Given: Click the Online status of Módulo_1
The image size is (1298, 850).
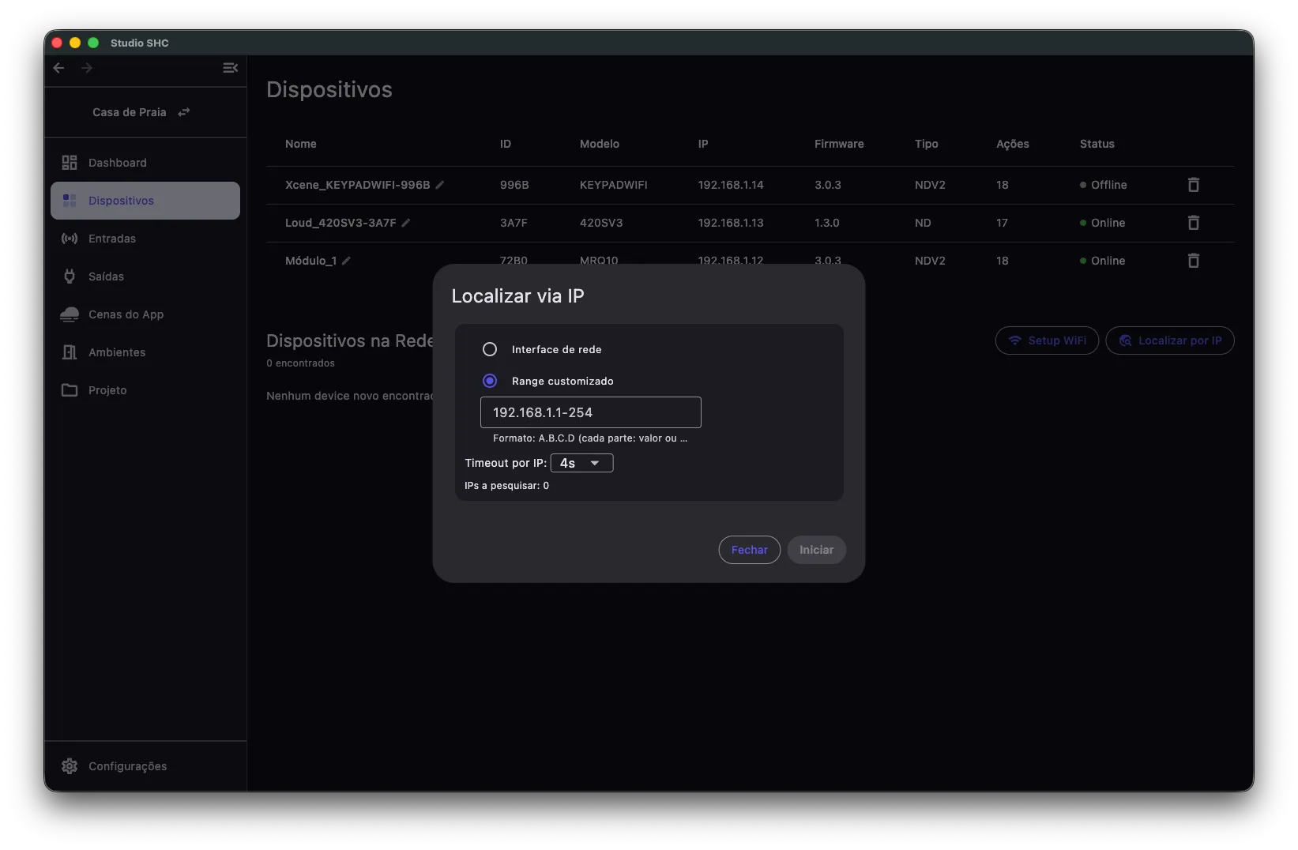Looking at the screenshot, I should (1103, 261).
